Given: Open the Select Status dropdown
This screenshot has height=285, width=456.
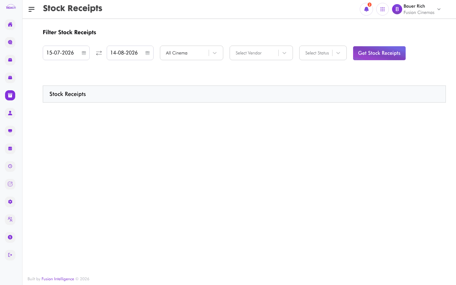Looking at the screenshot, I should coord(323,53).
